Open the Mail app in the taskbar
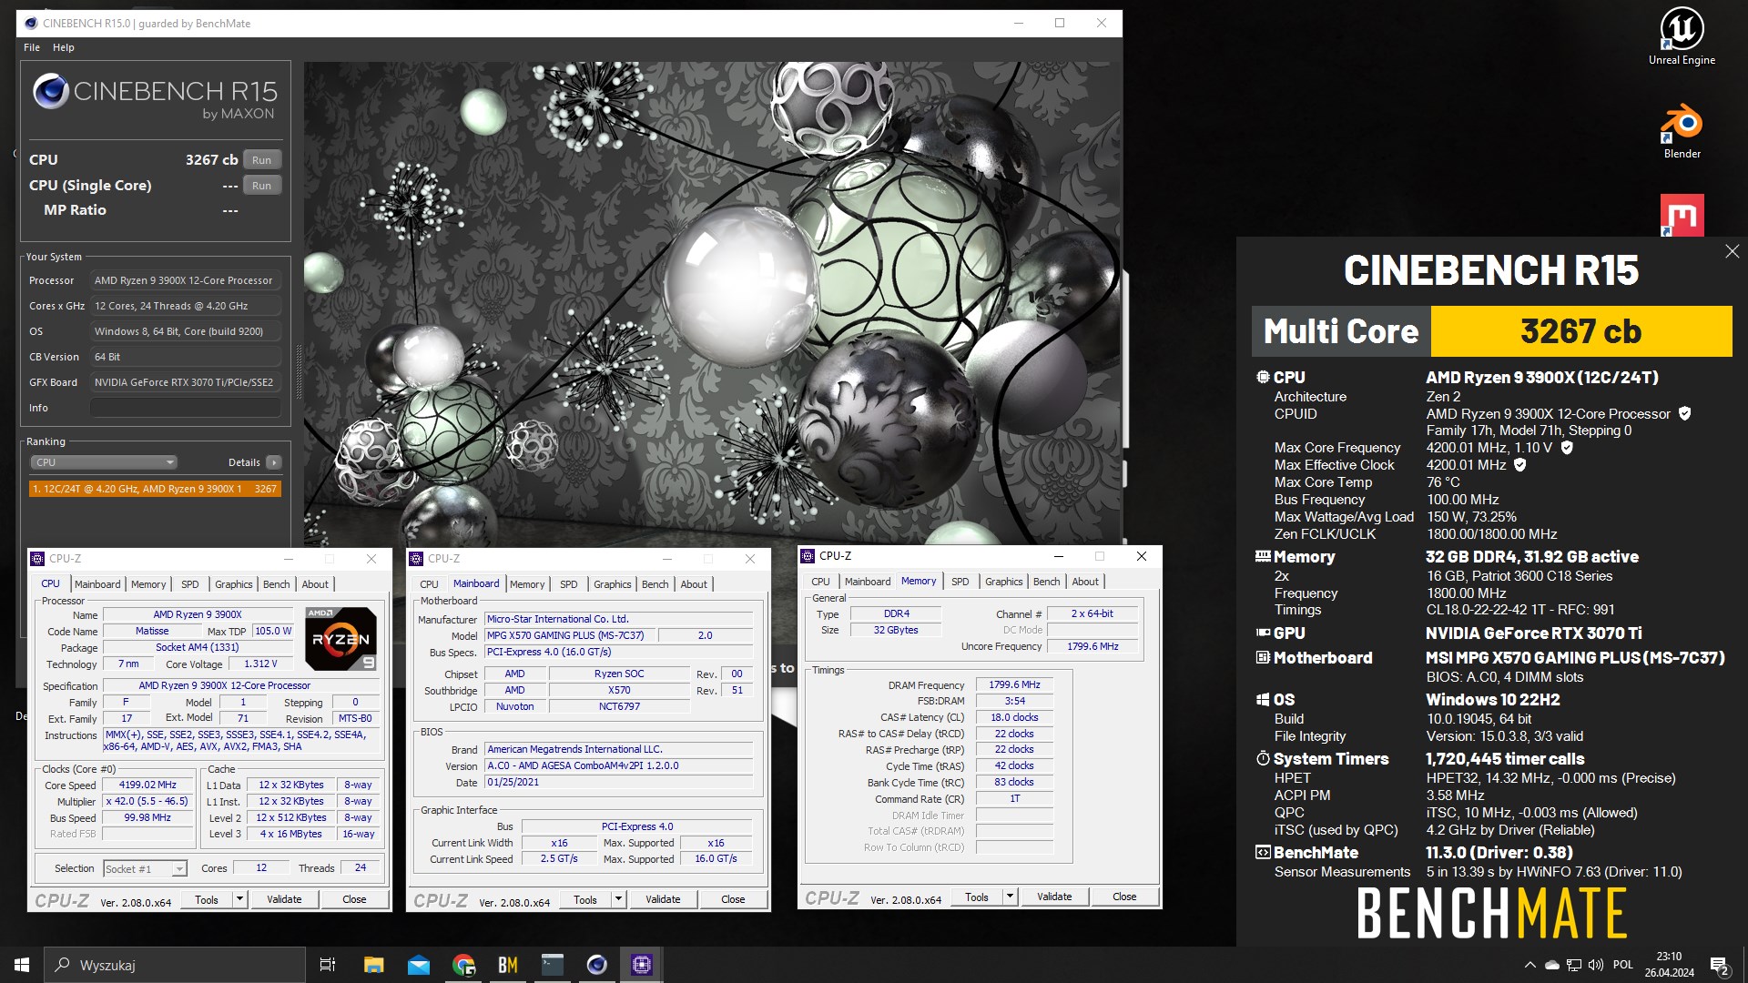 (x=419, y=965)
